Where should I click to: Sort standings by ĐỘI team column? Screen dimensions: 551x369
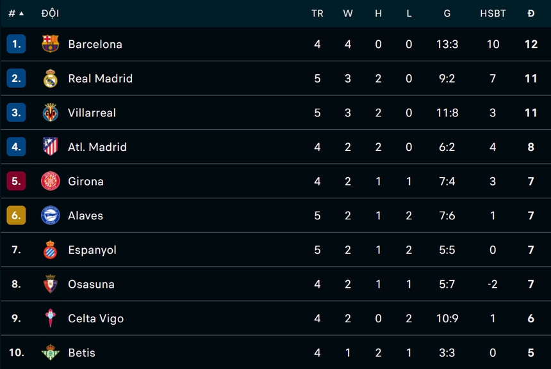pyautogui.click(x=50, y=13)
